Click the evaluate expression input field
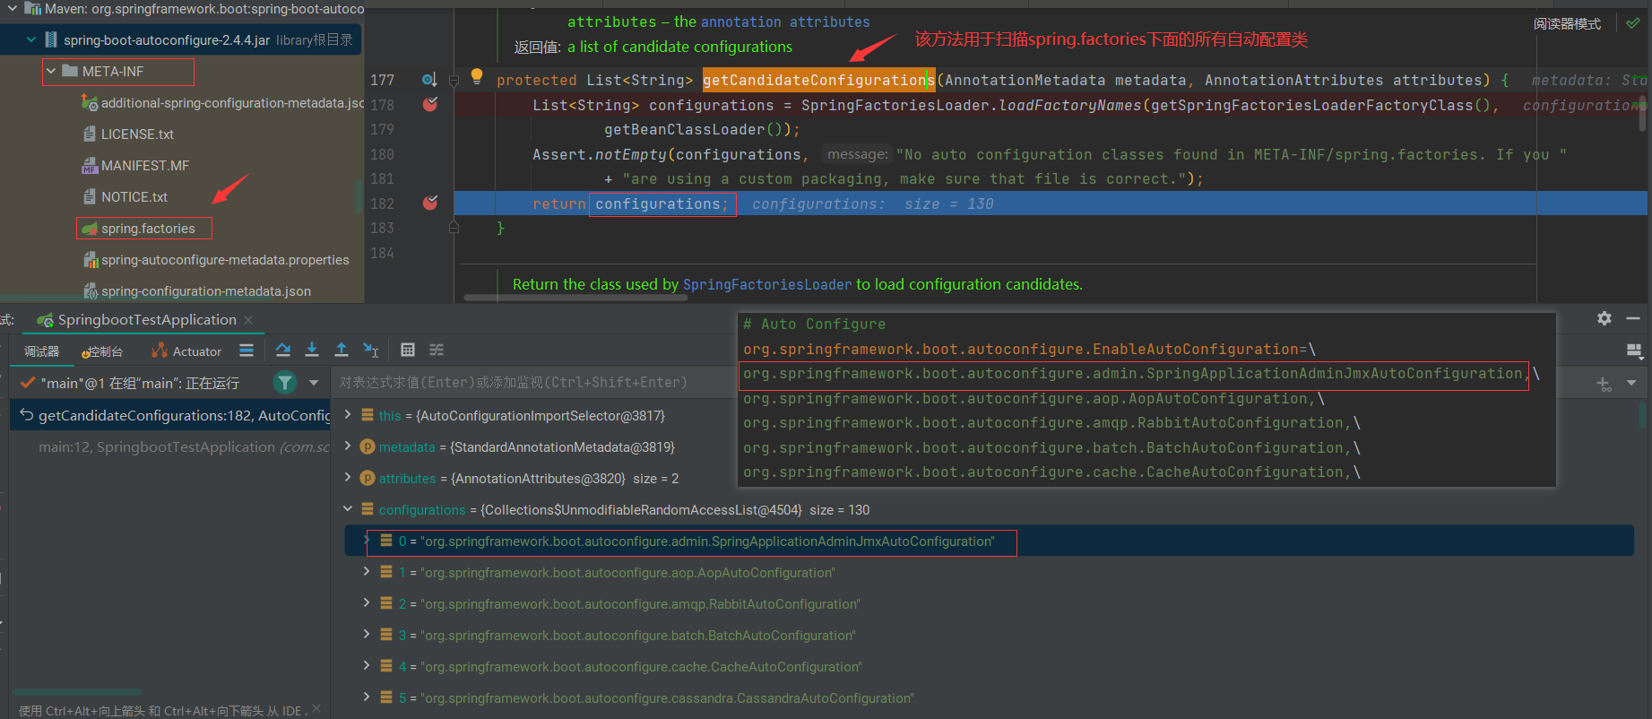 (533, 383)
